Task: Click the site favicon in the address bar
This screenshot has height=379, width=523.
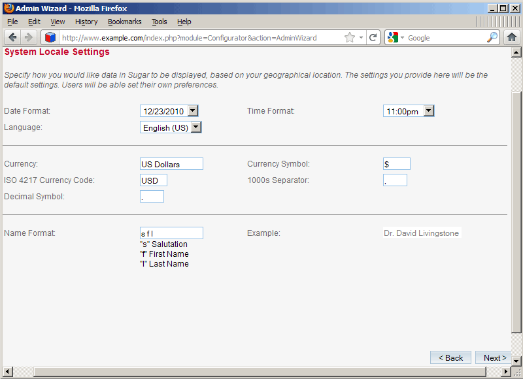Action: click(x=50, y=37)
